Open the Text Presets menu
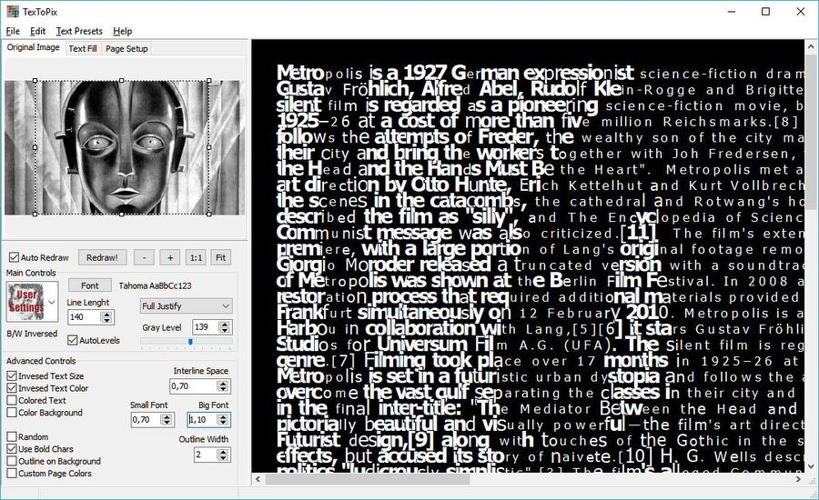The width and height of the screenshot is (819, 500). tap(79, 31)
